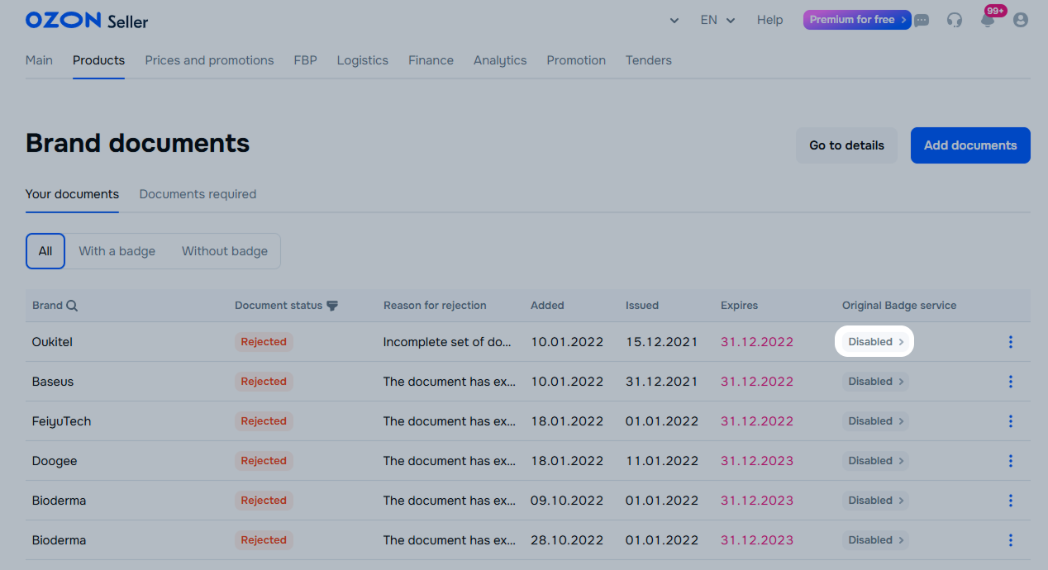Click the Expires column header
1048x570 pixels.
click(x=739, y=306)
